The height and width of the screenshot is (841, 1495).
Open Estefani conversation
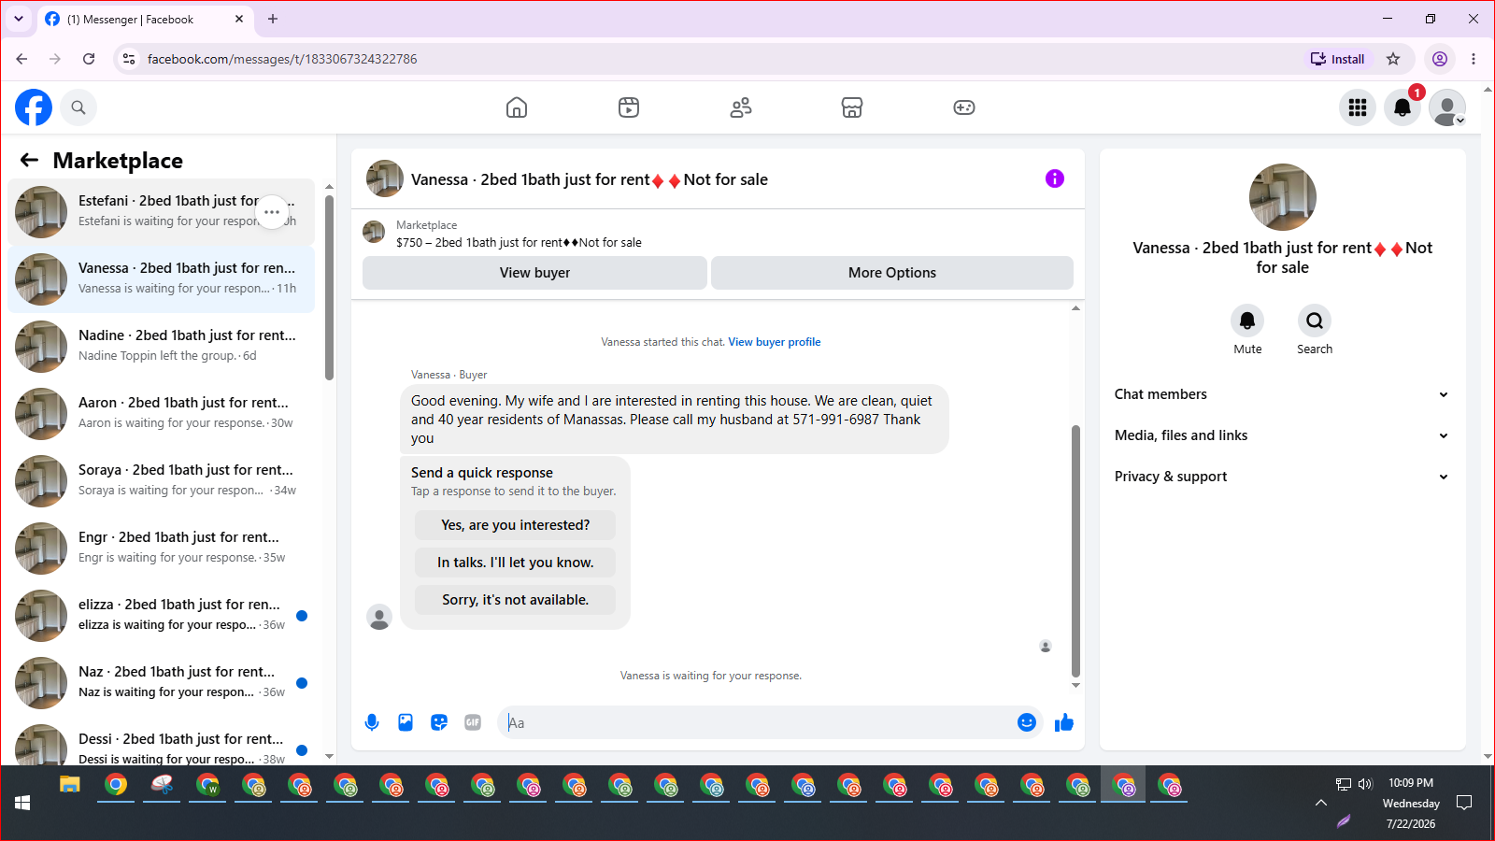(x=161, y=212)
